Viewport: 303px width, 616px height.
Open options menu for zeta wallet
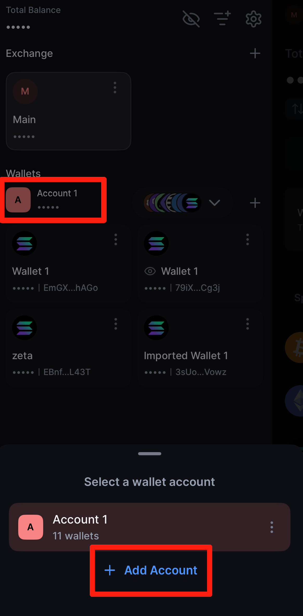[116, 324]
